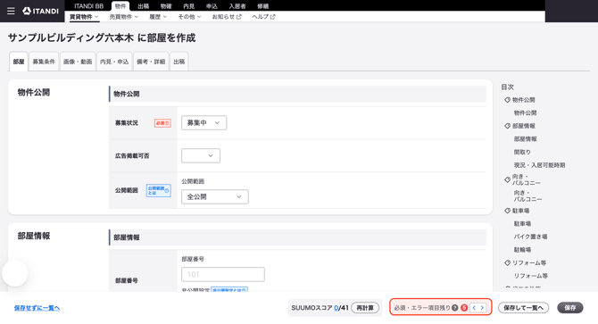Open the 物確 top navigation tab
Image resolution: width=598 pixels, height=324 pixels.
point(166,6)
